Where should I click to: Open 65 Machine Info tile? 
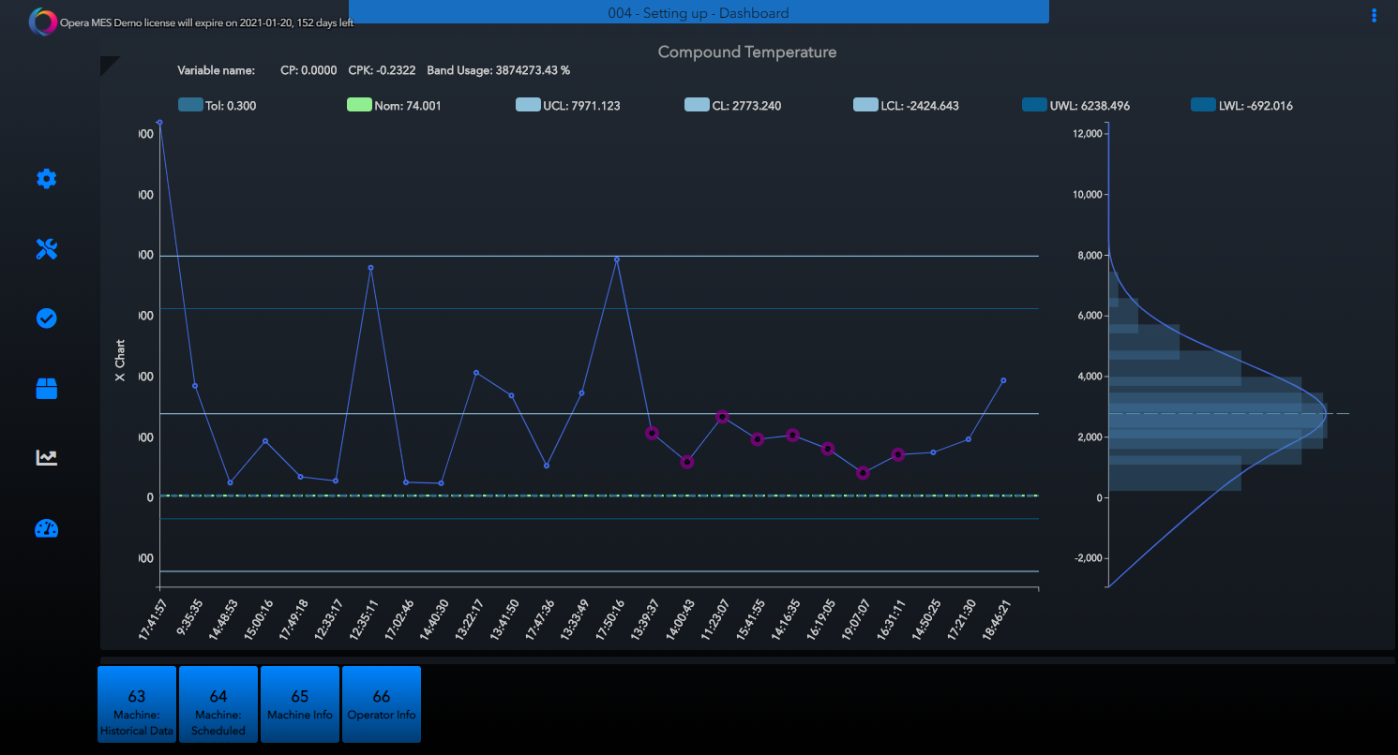pos(300,704)
